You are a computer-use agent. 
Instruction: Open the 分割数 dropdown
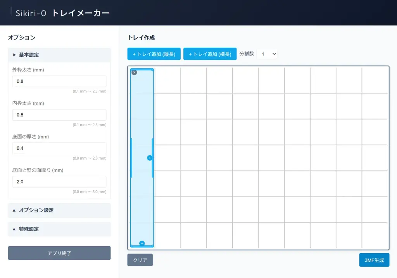[x=267, y=54]
